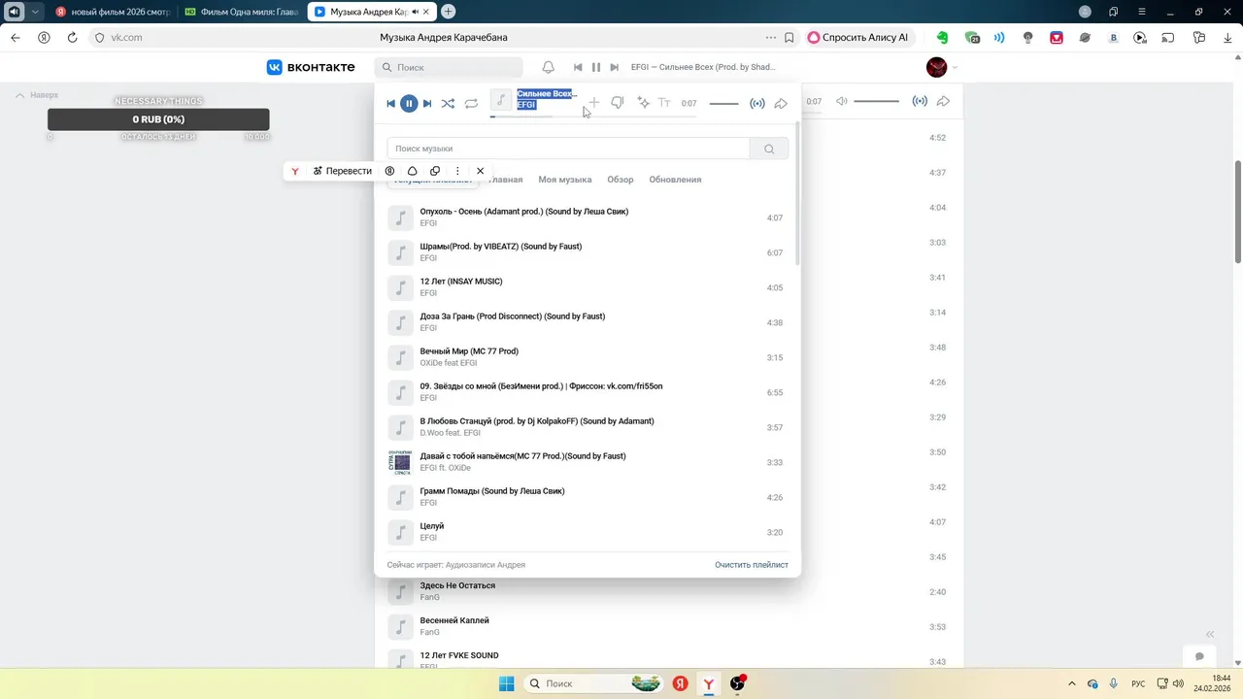Play track Доза За Грань
Viewport: 1243px width, 699px height.
[586, 322]
